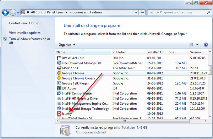Click the Google Chrome icon
213x139 pixels.
tap(59, 73)
